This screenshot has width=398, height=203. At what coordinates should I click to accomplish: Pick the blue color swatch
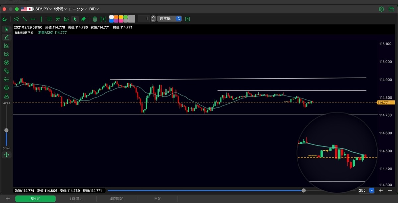pyautogui.click(x=111, y=21)
